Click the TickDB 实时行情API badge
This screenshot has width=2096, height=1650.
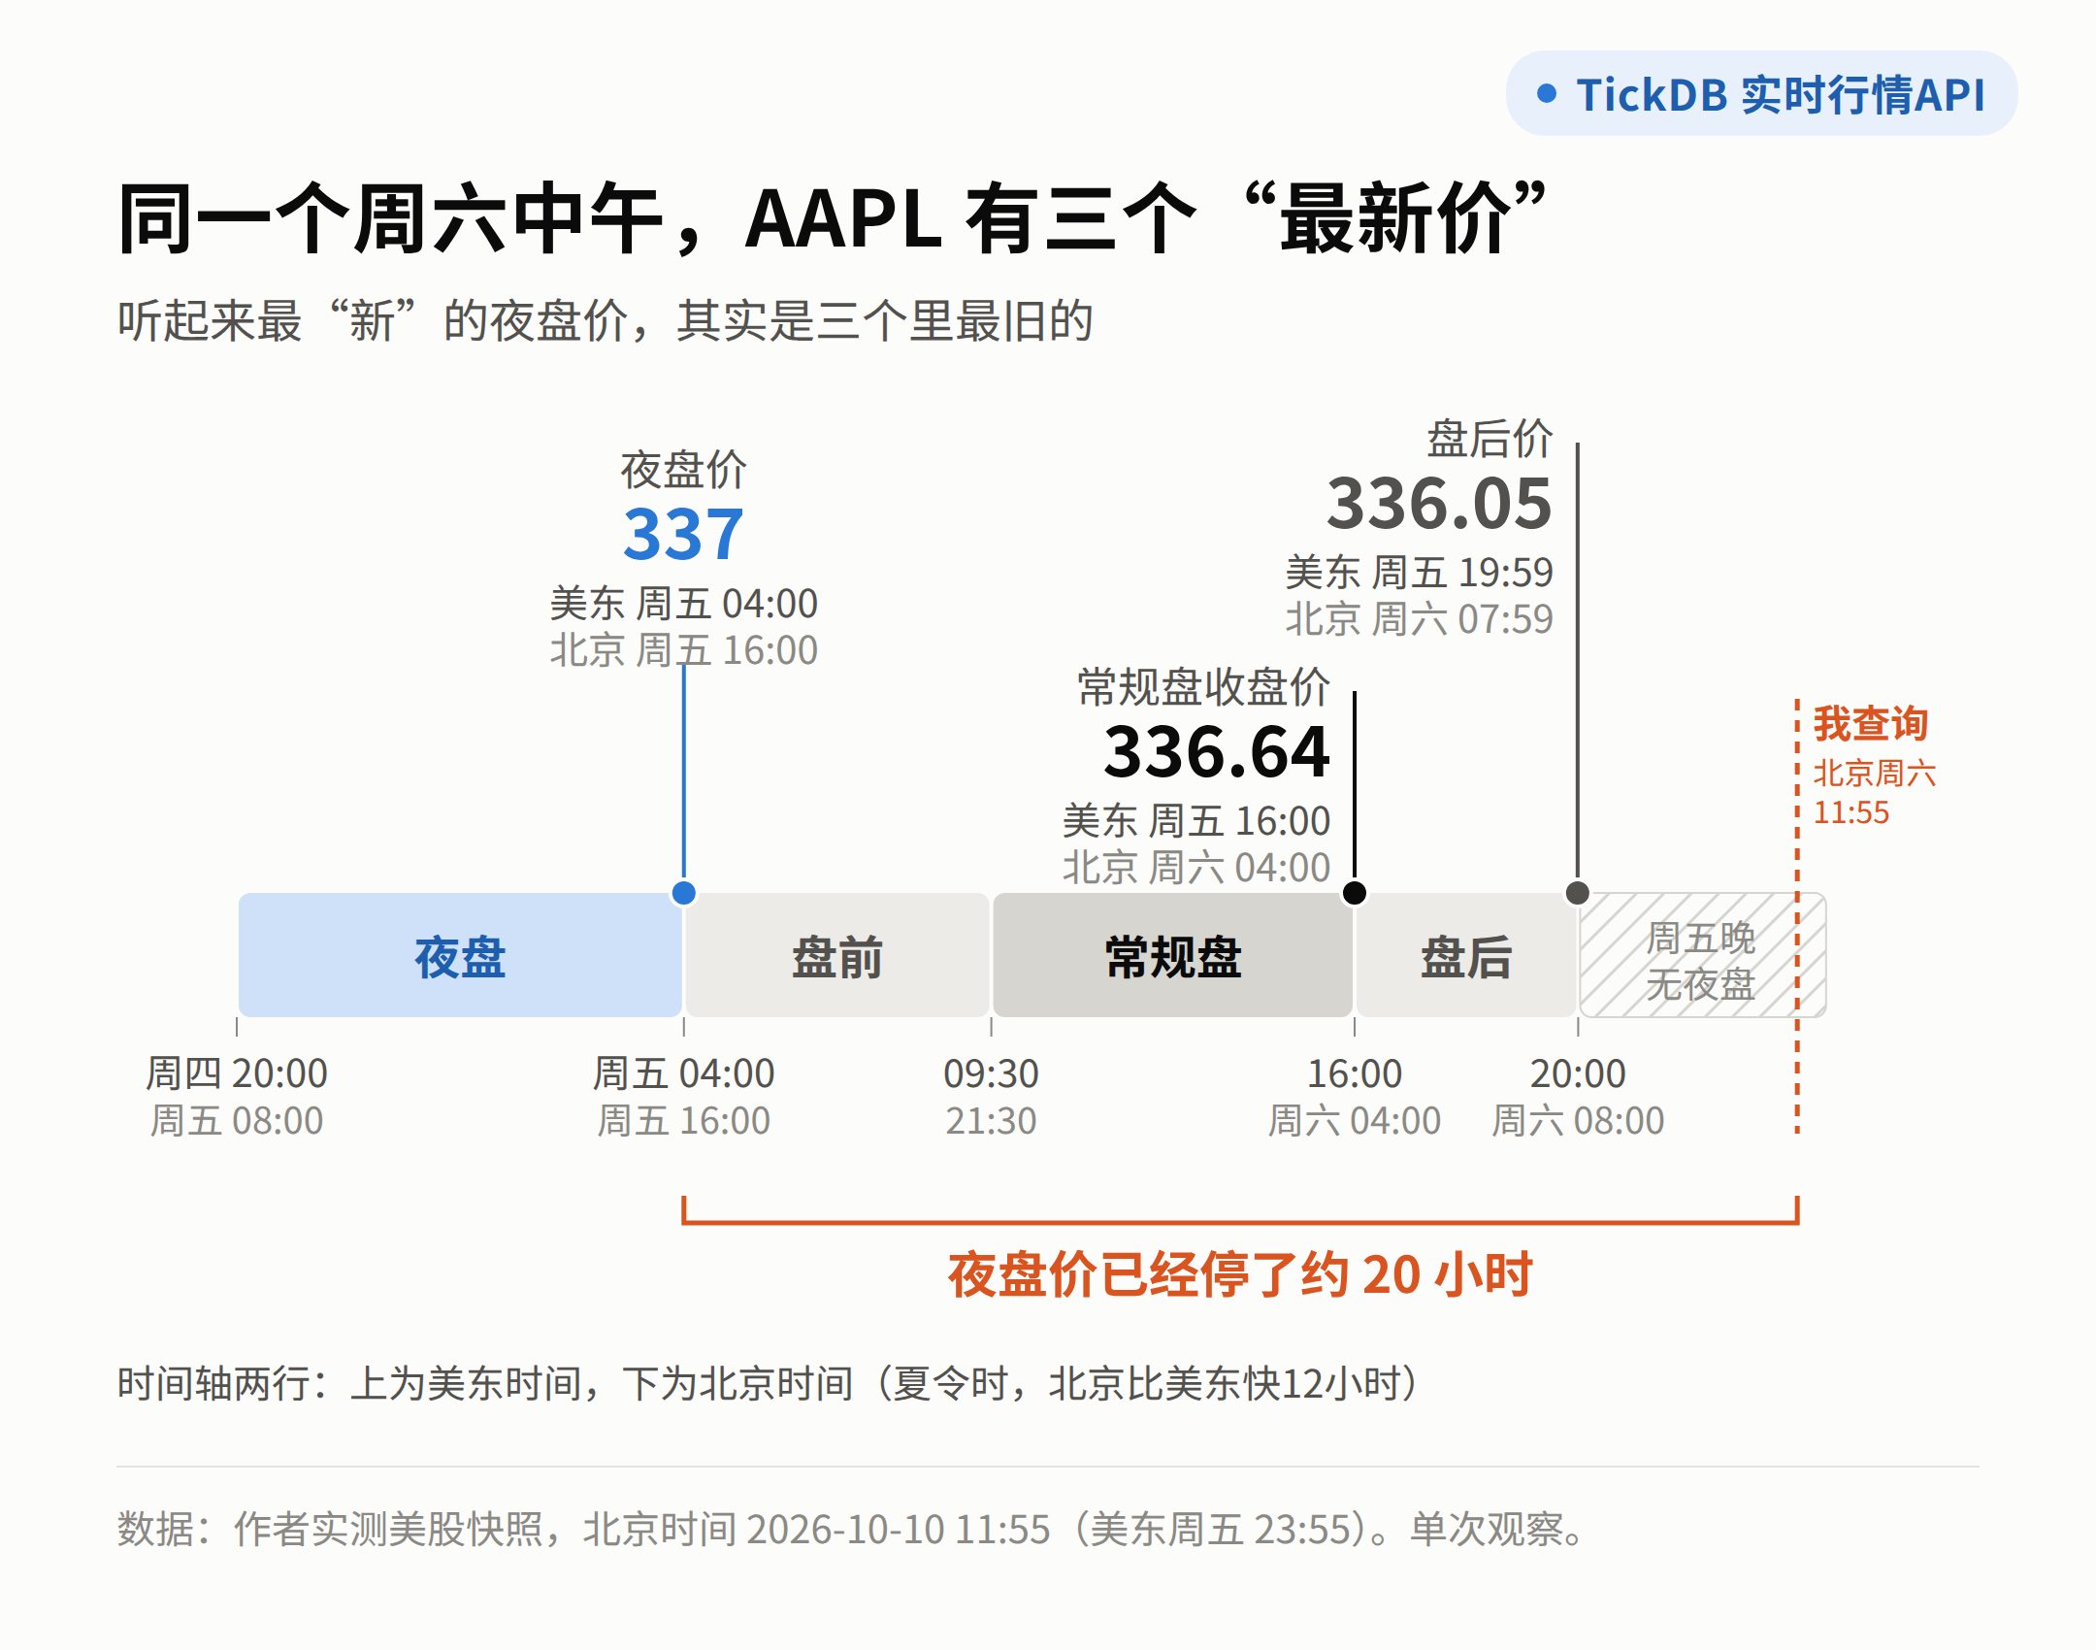tap(1761, 94)
